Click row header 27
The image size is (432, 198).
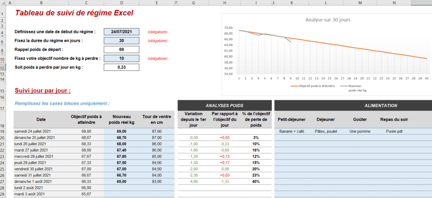tap(3, 182)
